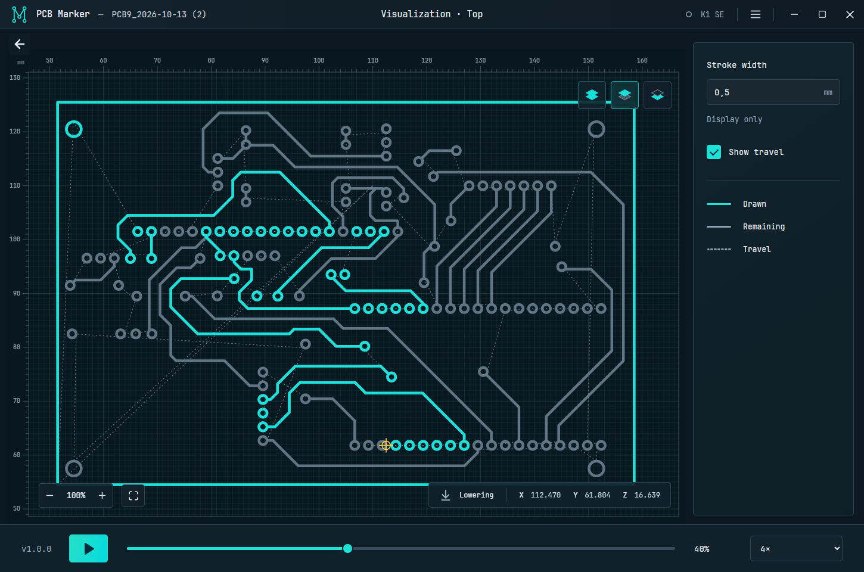
Task: Zoom in with the plus button
Action: pos(102,495)
